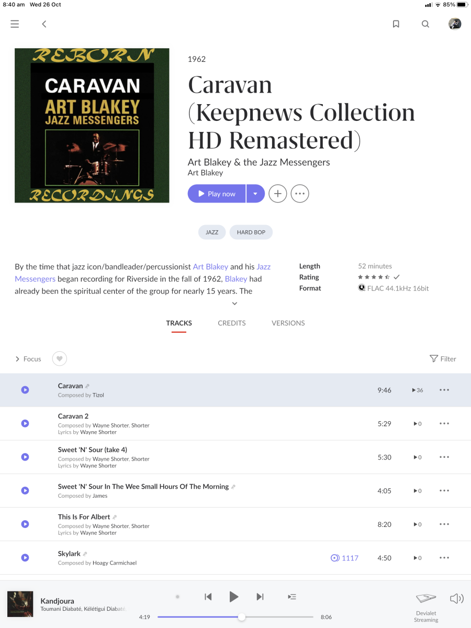Expand the album description chevron

click(x=235, y=304)
